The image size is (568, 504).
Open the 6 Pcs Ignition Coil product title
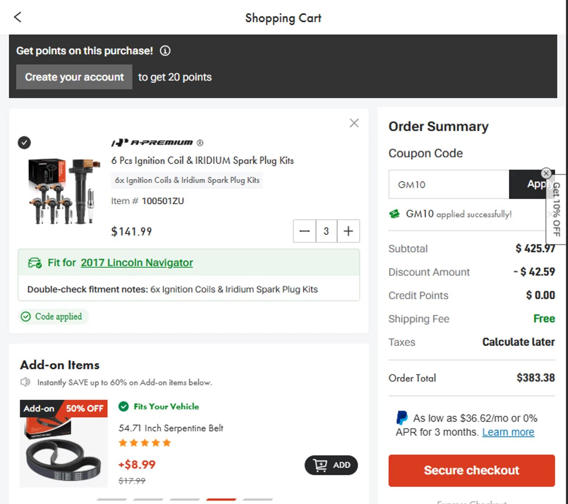point(202,161)
